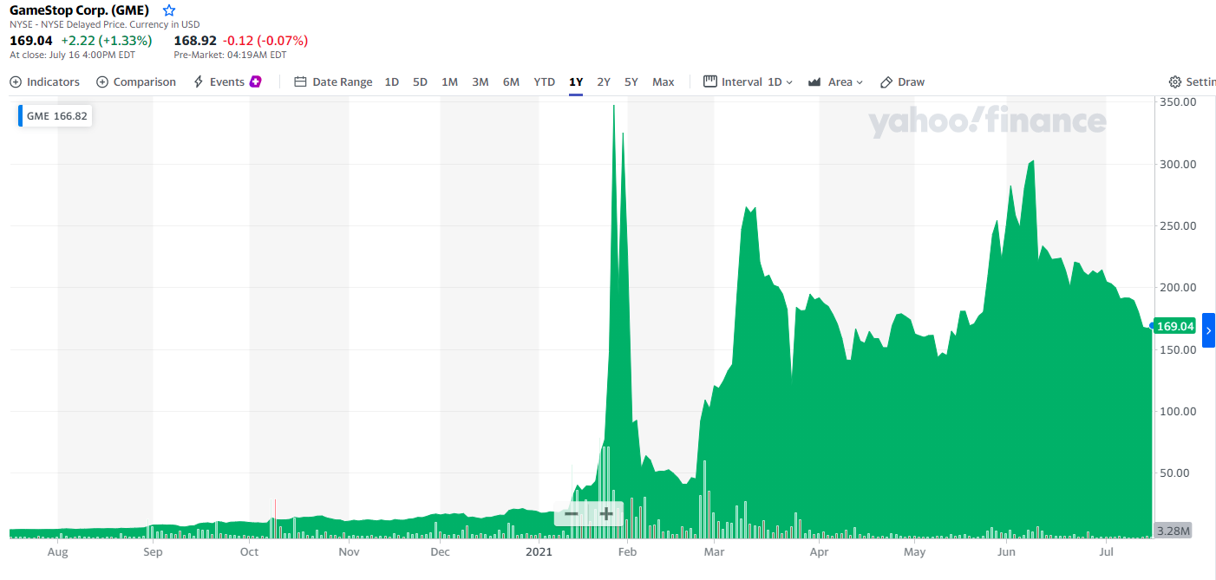Click the 300.00 axis label
Screen dimensions: 1216x580
tap(1177, 164)
